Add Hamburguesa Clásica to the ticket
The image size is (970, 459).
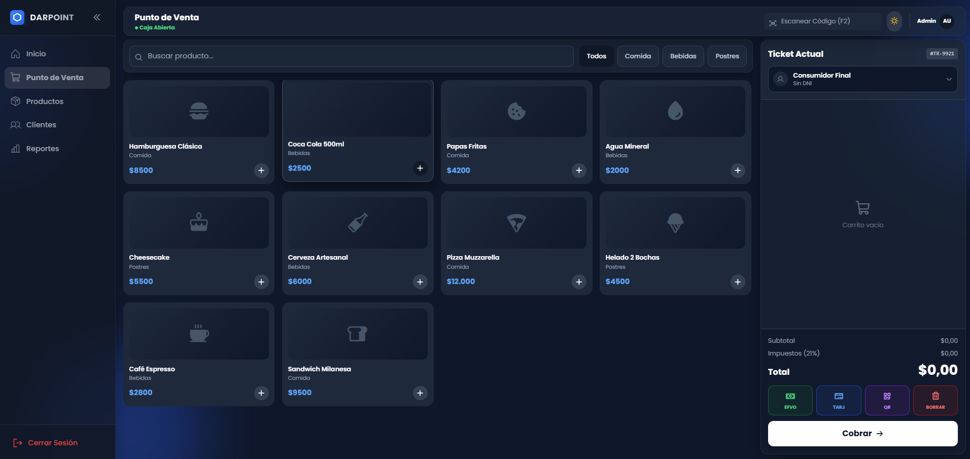(261, 170)
